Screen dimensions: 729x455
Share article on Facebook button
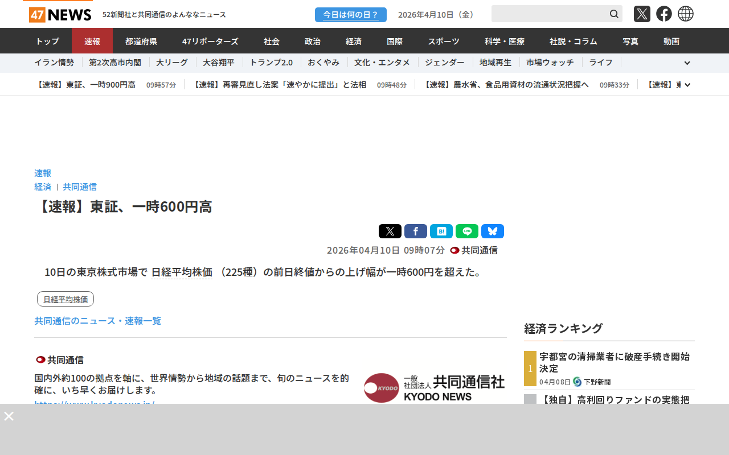click(x=416, y=231)
